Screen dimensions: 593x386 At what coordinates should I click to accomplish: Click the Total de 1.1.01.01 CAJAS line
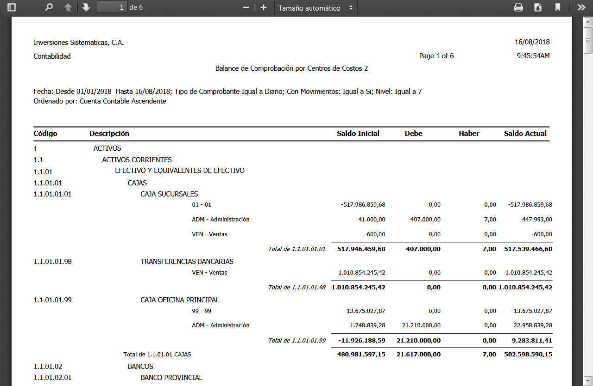click(157, 355)
